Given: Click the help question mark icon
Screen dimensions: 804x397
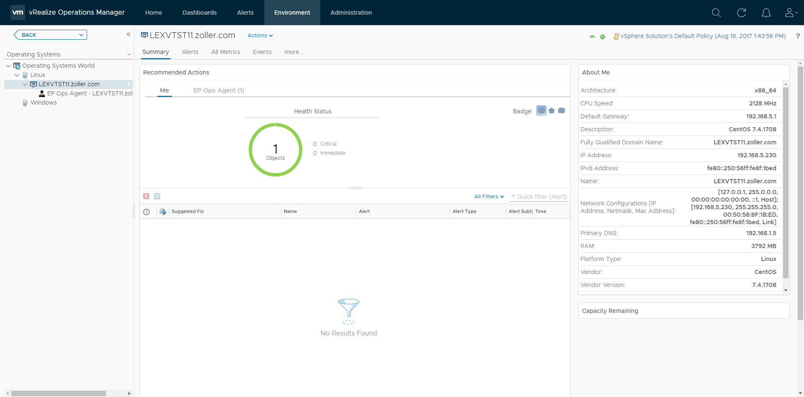Looking at the screenshot, I should coord(797,36).
